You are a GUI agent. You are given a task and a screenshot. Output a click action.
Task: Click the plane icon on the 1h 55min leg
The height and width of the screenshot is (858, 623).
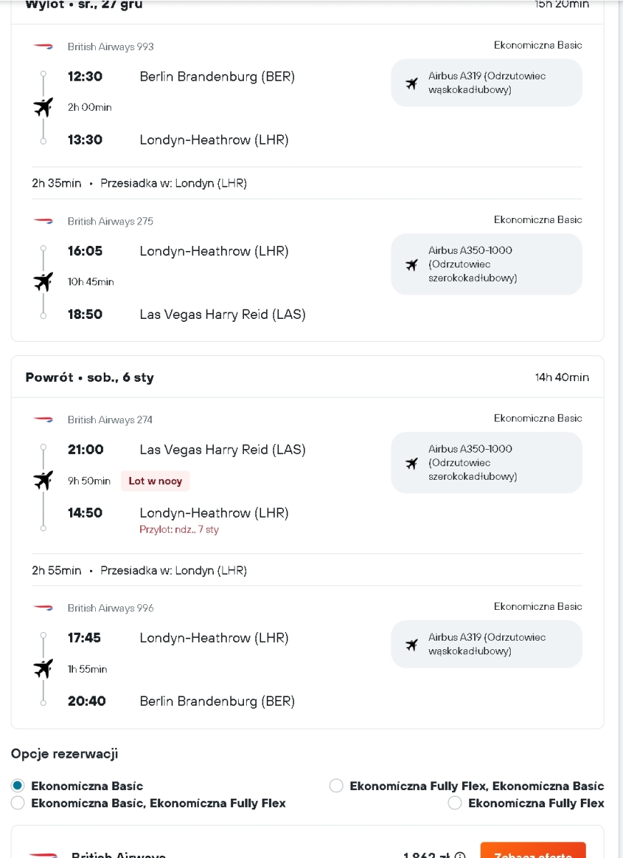tap(43, 669)
